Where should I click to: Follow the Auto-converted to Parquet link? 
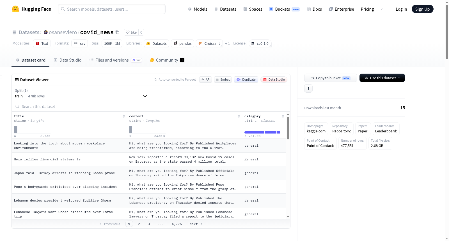177,79
